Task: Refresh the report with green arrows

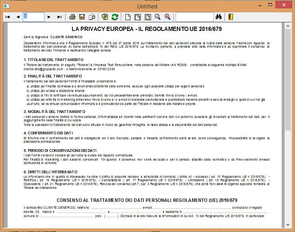Action: pyautogui.click(x=115, y=17)
